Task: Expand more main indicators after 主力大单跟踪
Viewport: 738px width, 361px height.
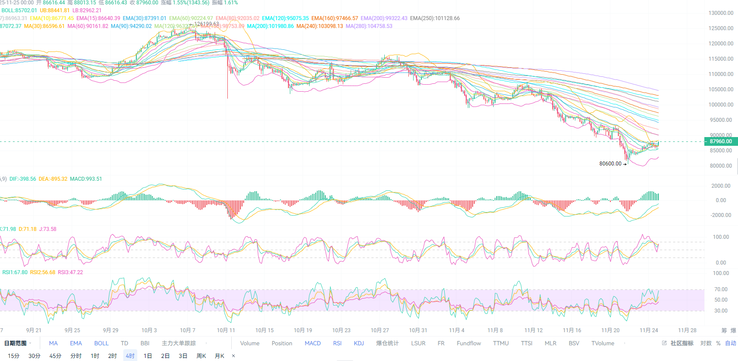Action: pos(206,343)
